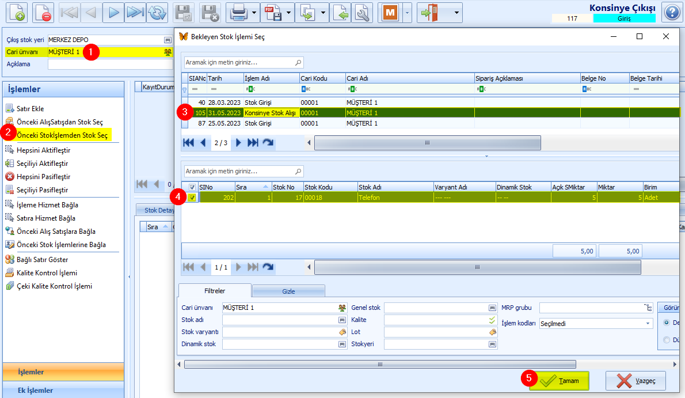Choose Kalite Kontrol İşlemi

click(x=47, y=272)
